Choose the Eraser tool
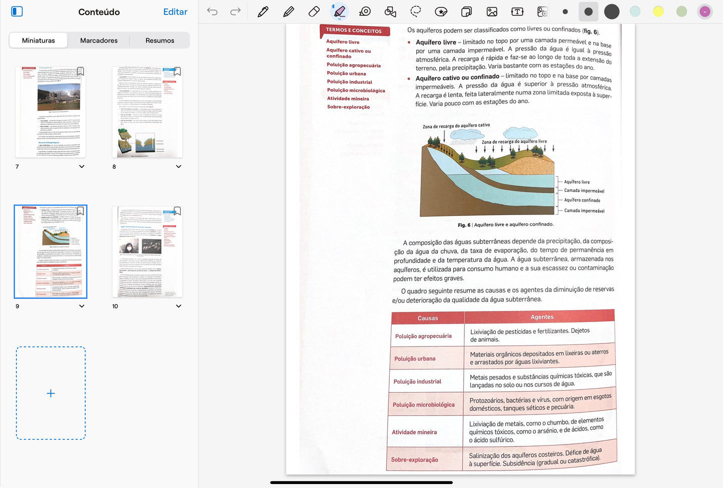Image resolution: width=723 pixels, height=488 pixels. pyautogui.click(x=314, y=11)
